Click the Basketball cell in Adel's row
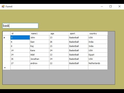 [79, 55]
